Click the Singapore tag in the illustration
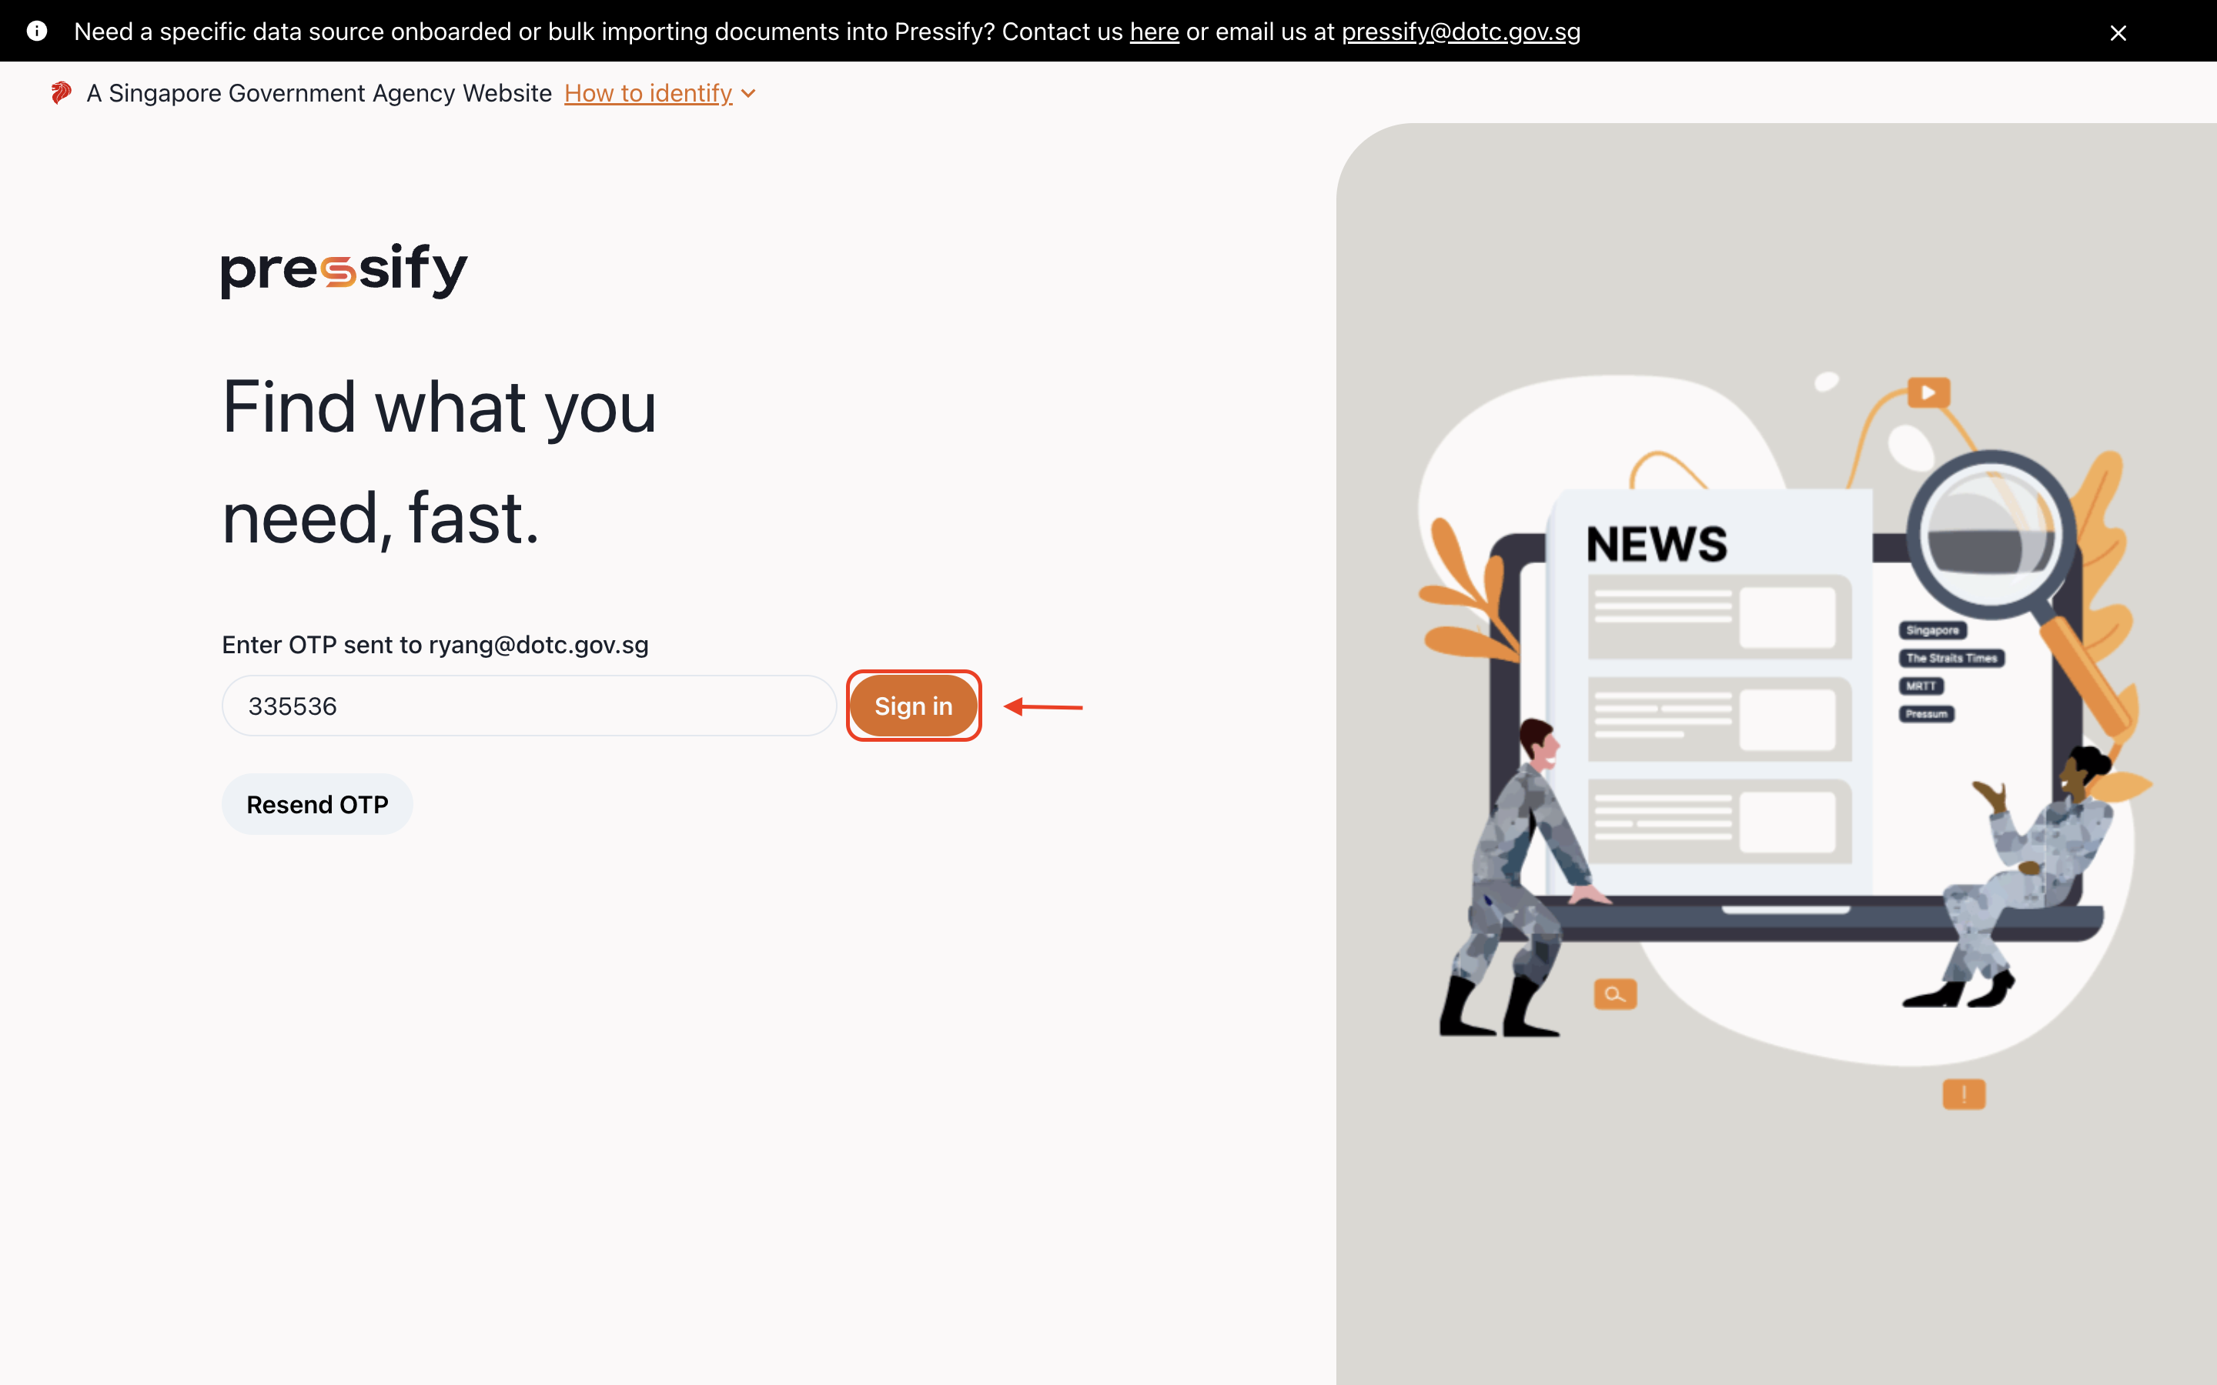 click(x=1932, y=630)
